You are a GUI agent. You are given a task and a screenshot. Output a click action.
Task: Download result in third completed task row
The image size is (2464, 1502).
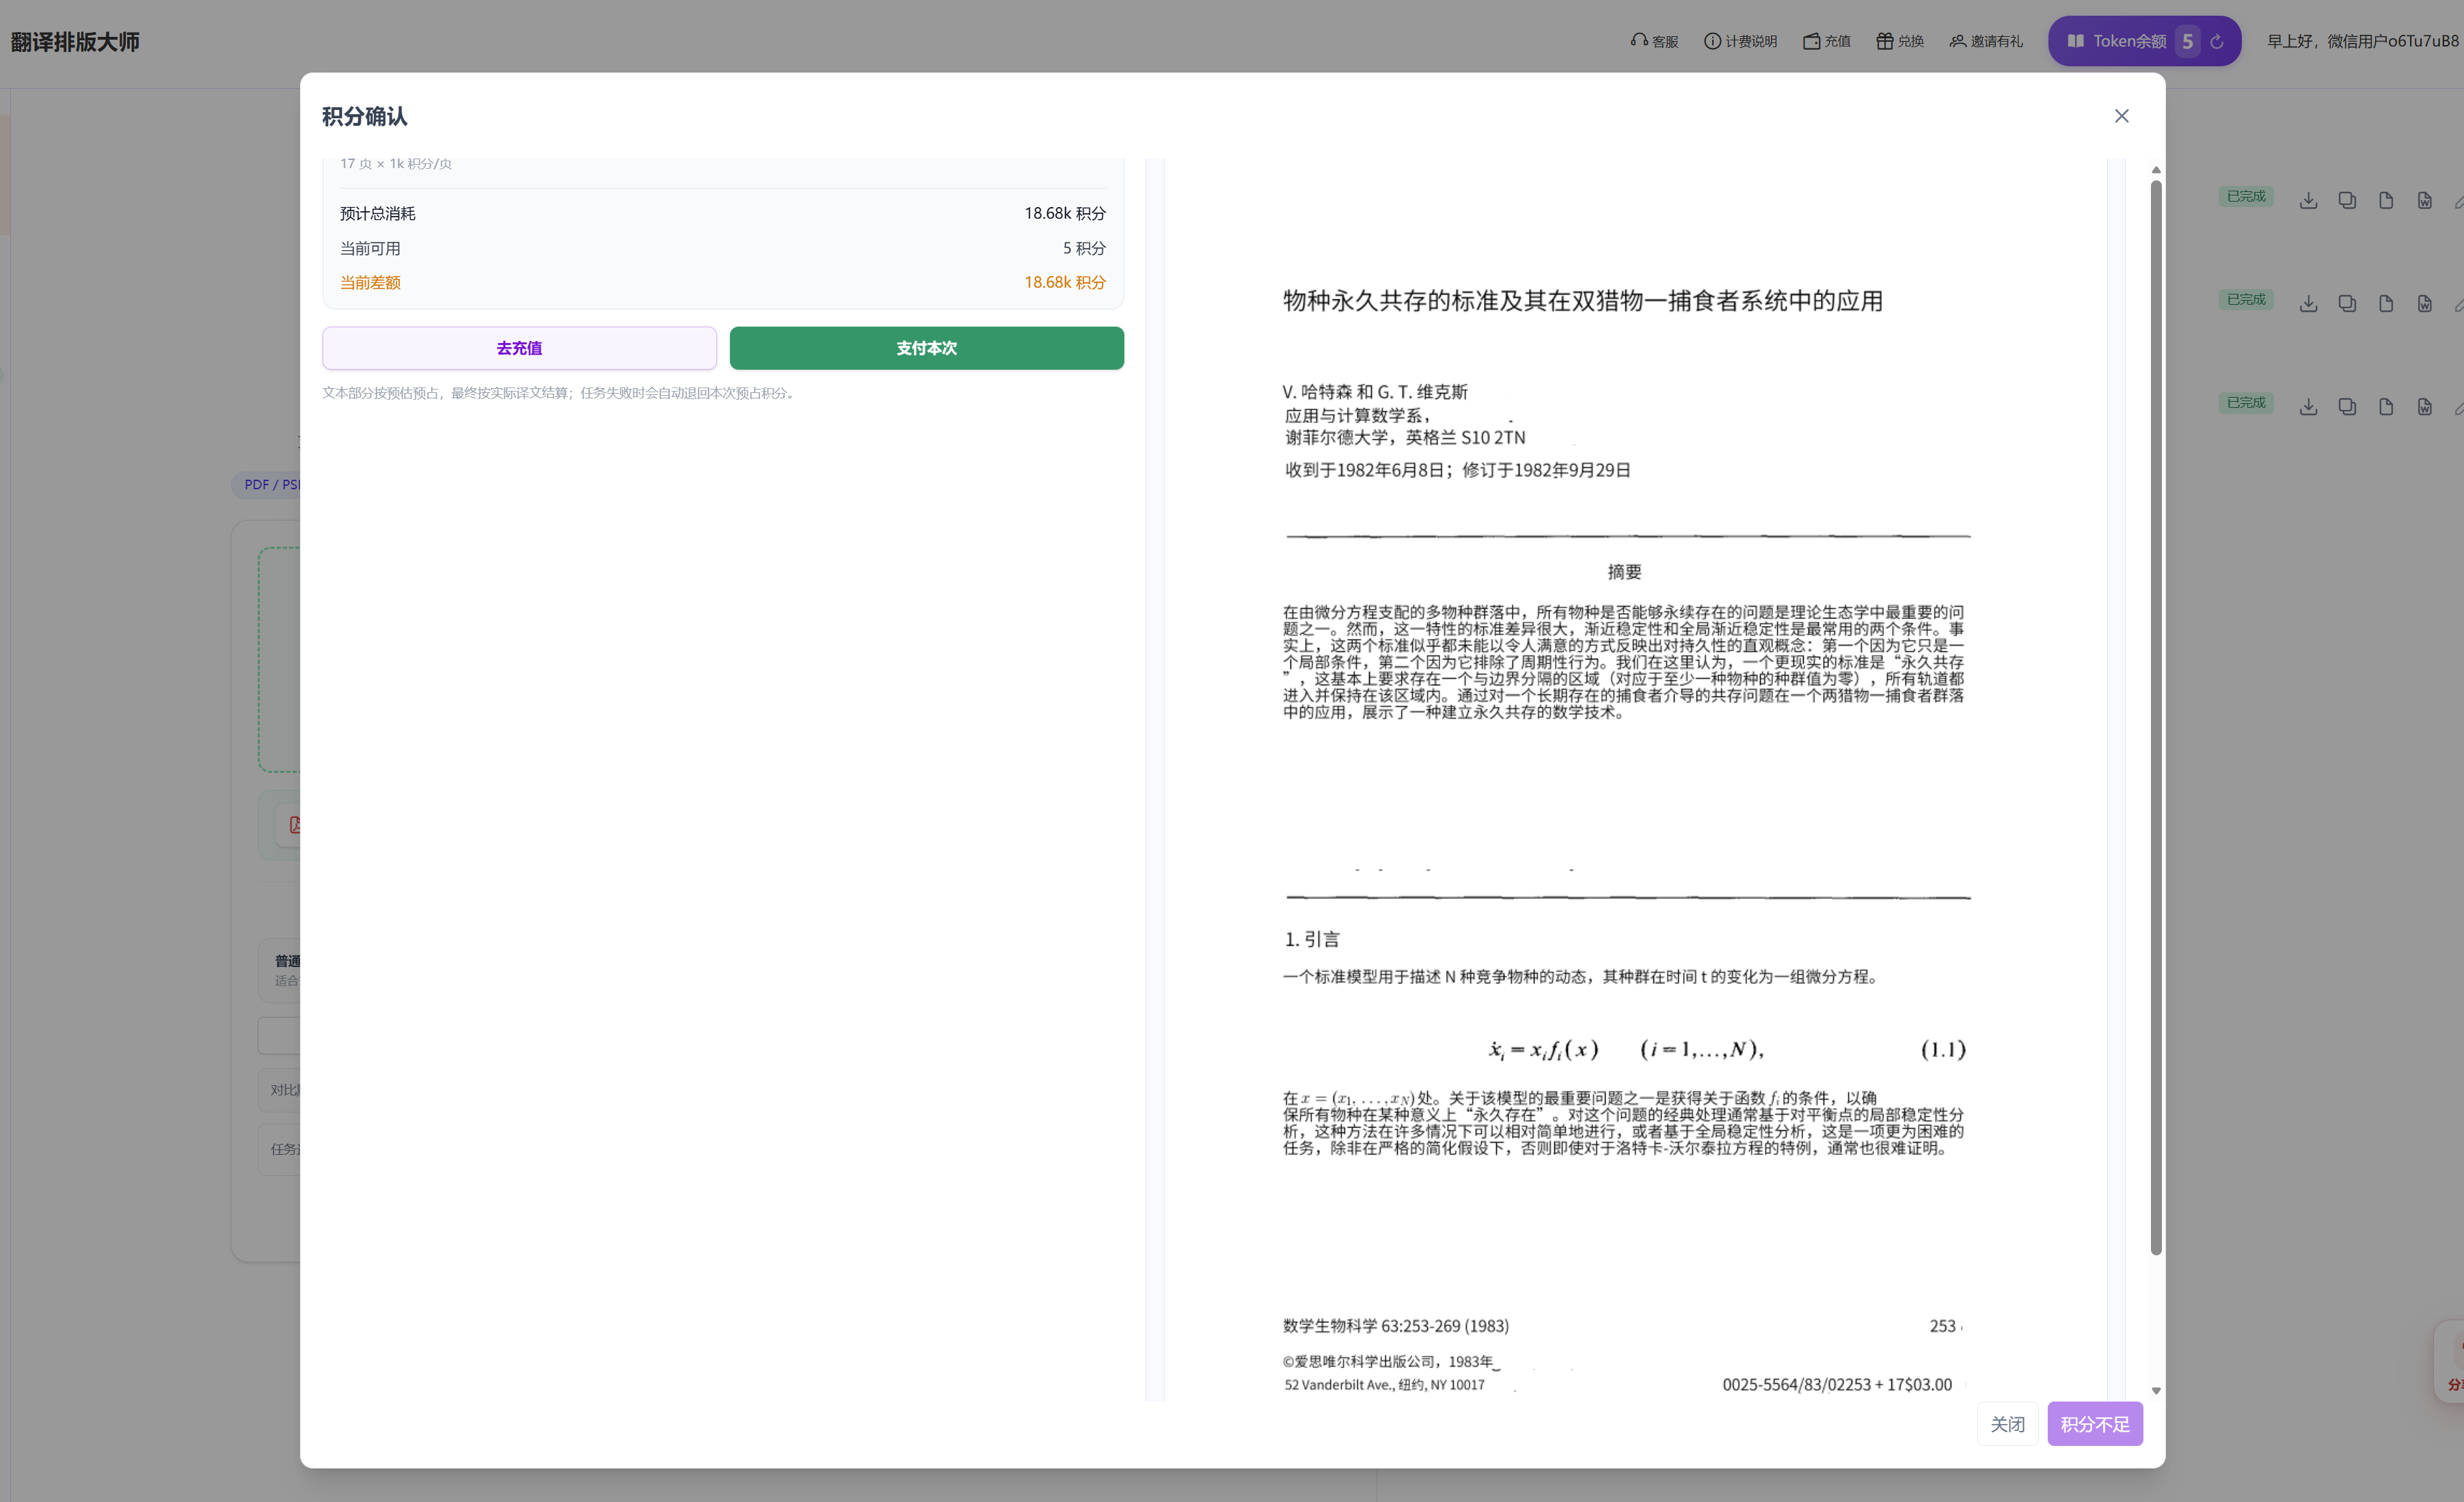click(x=2308, y=406)
